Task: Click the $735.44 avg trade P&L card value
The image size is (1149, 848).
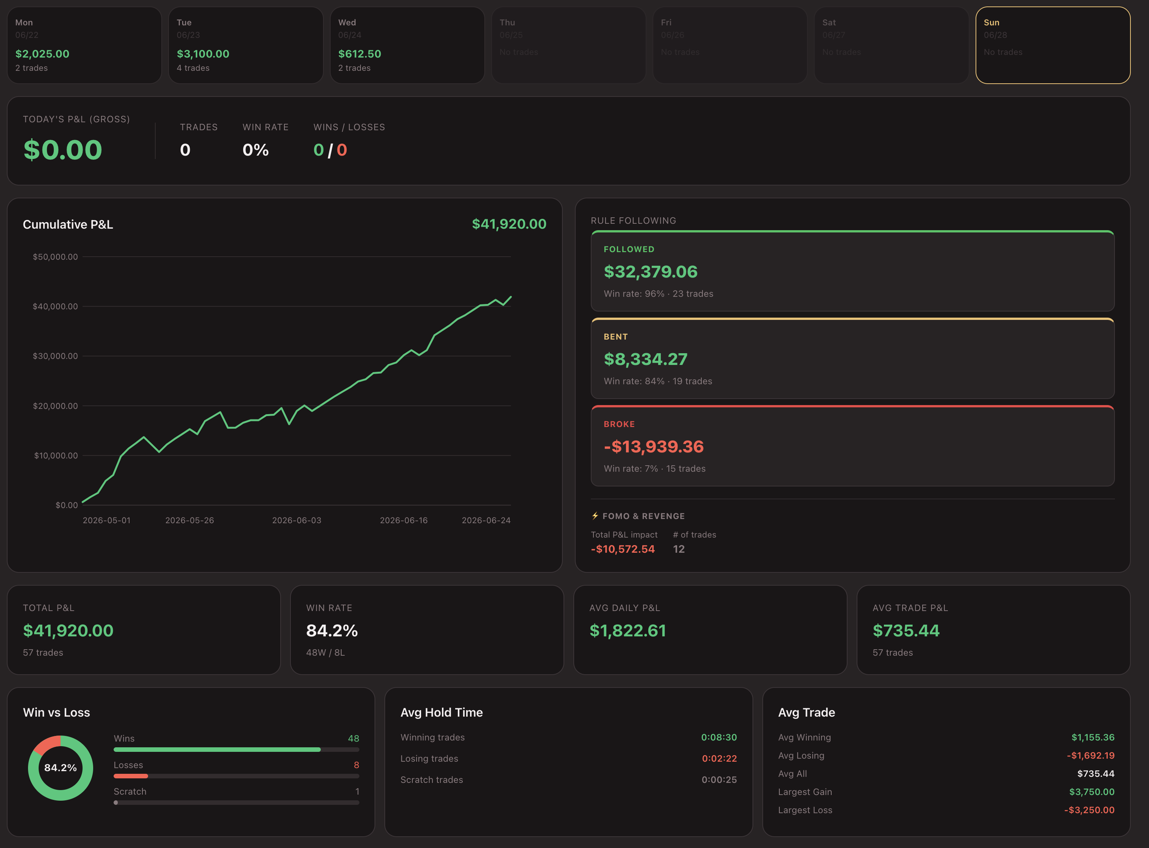Action: 906,630
